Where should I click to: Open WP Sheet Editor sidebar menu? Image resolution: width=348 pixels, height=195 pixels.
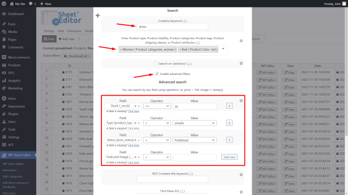point(18,155)
